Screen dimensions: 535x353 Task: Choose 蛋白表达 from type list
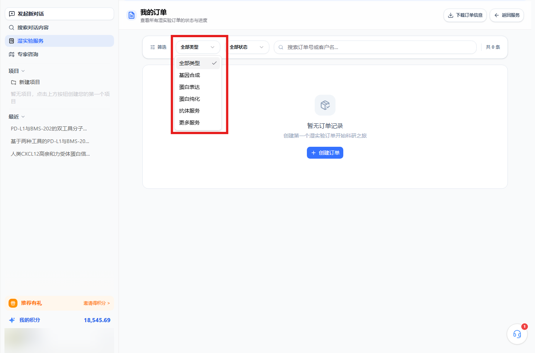[x=198, y=87]
